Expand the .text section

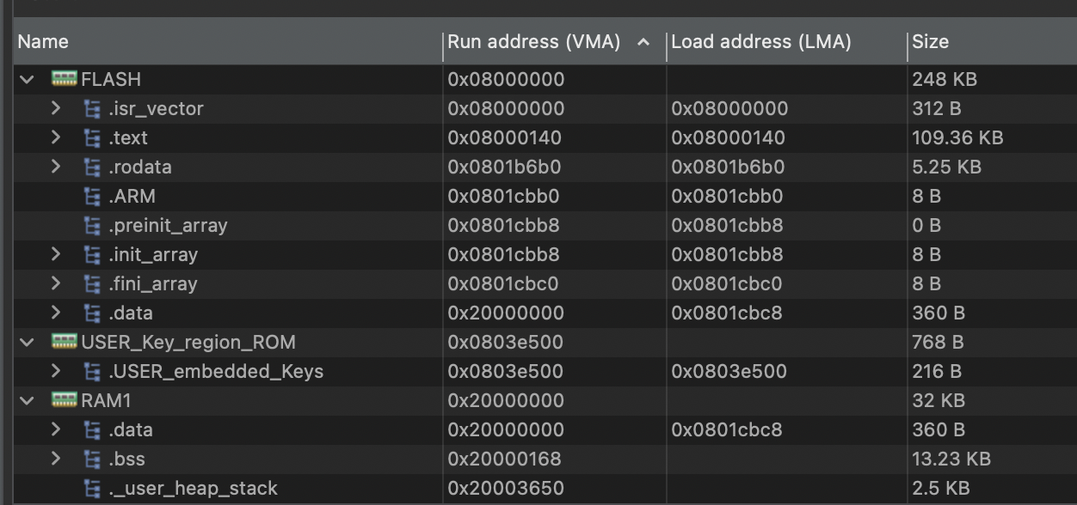(x=55, y=137)
